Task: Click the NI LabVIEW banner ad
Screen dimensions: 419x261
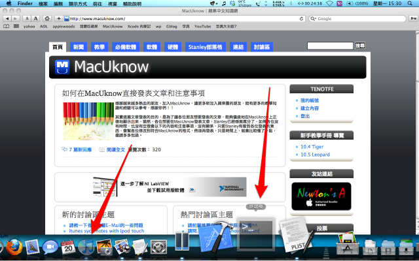Action: tap(170, 187)
